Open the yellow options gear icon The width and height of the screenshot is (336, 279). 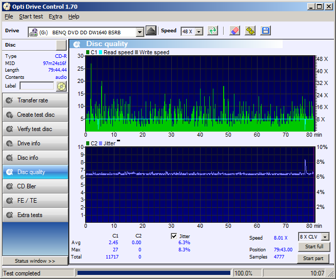click(x=250, y=31)
